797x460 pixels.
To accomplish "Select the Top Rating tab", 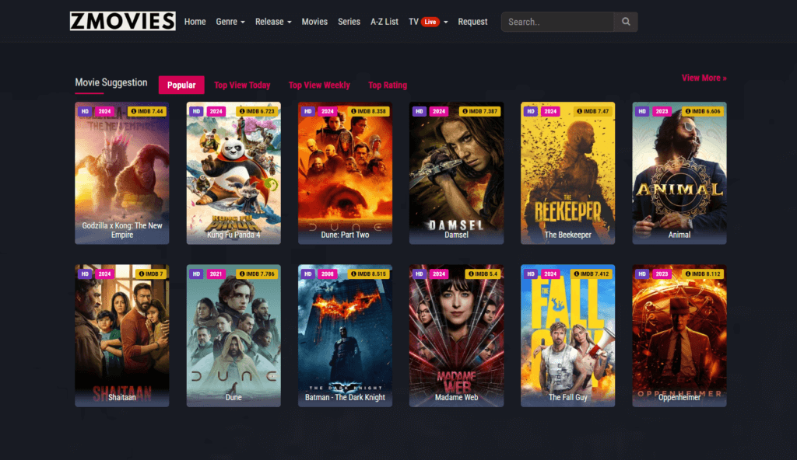I will pos(388,85).
